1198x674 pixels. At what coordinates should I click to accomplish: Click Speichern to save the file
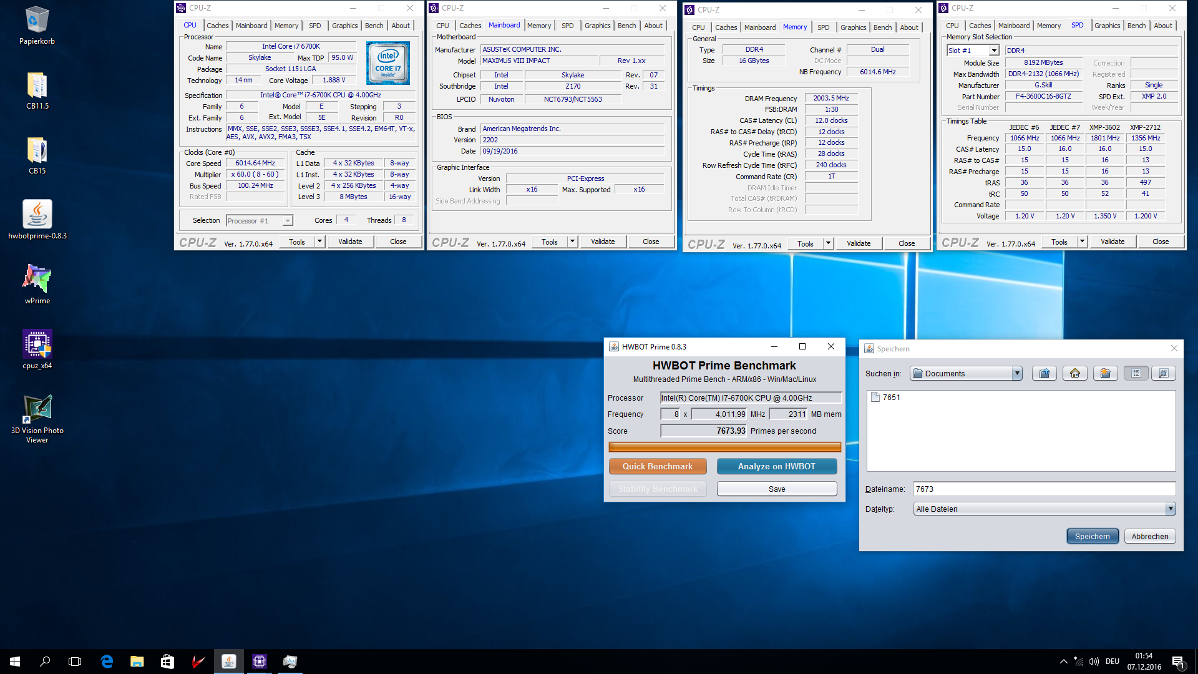click(x=1093, y=536)
